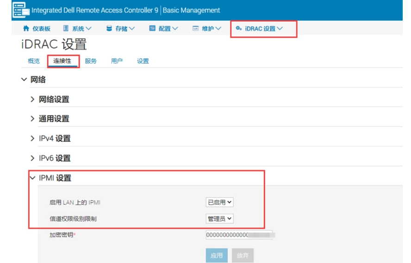Expand the 维护 dropdown chevron
The width and height of the screenshot is (411, 263).
pyautogui.click(x=218, y=28)
